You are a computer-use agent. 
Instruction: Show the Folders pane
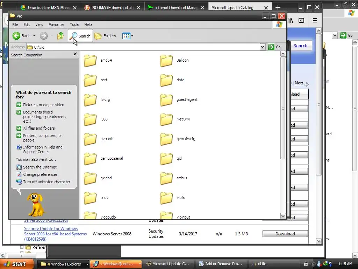click(106, 36)
